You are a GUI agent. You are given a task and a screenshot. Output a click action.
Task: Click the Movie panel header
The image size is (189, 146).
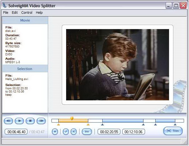pos(25,20)
